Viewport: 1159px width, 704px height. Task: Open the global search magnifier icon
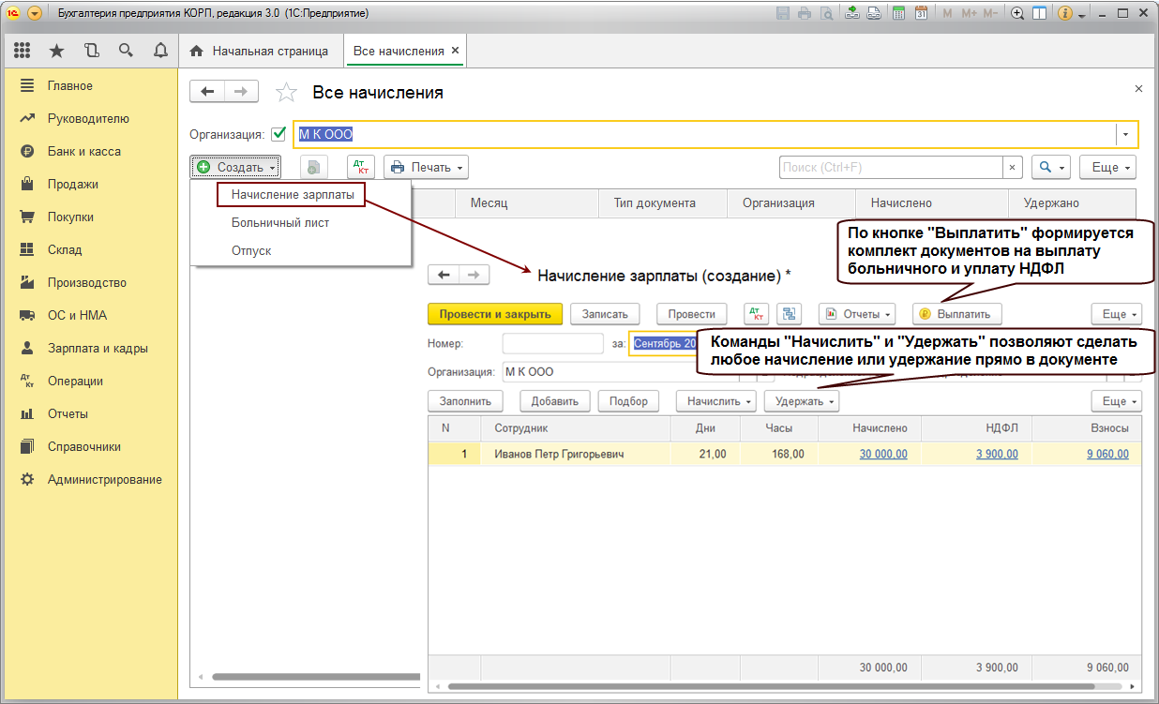tap(126, 51)
